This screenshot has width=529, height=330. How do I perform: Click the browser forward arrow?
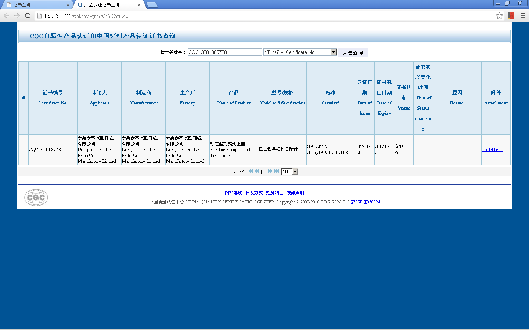pos(17,15)
